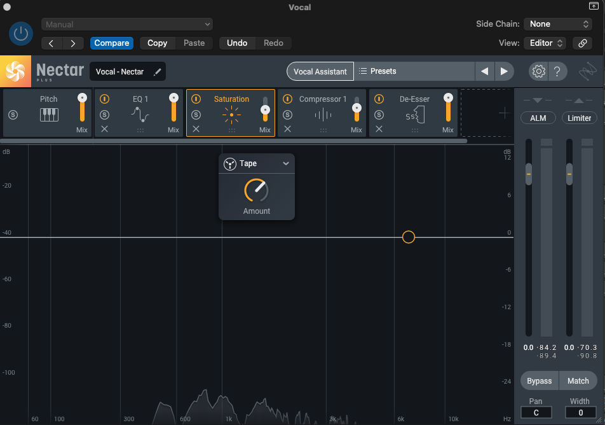The width and height of the screenshot is (605, 425).
Task: Select the De-Esser module
Action: (414, 113)
